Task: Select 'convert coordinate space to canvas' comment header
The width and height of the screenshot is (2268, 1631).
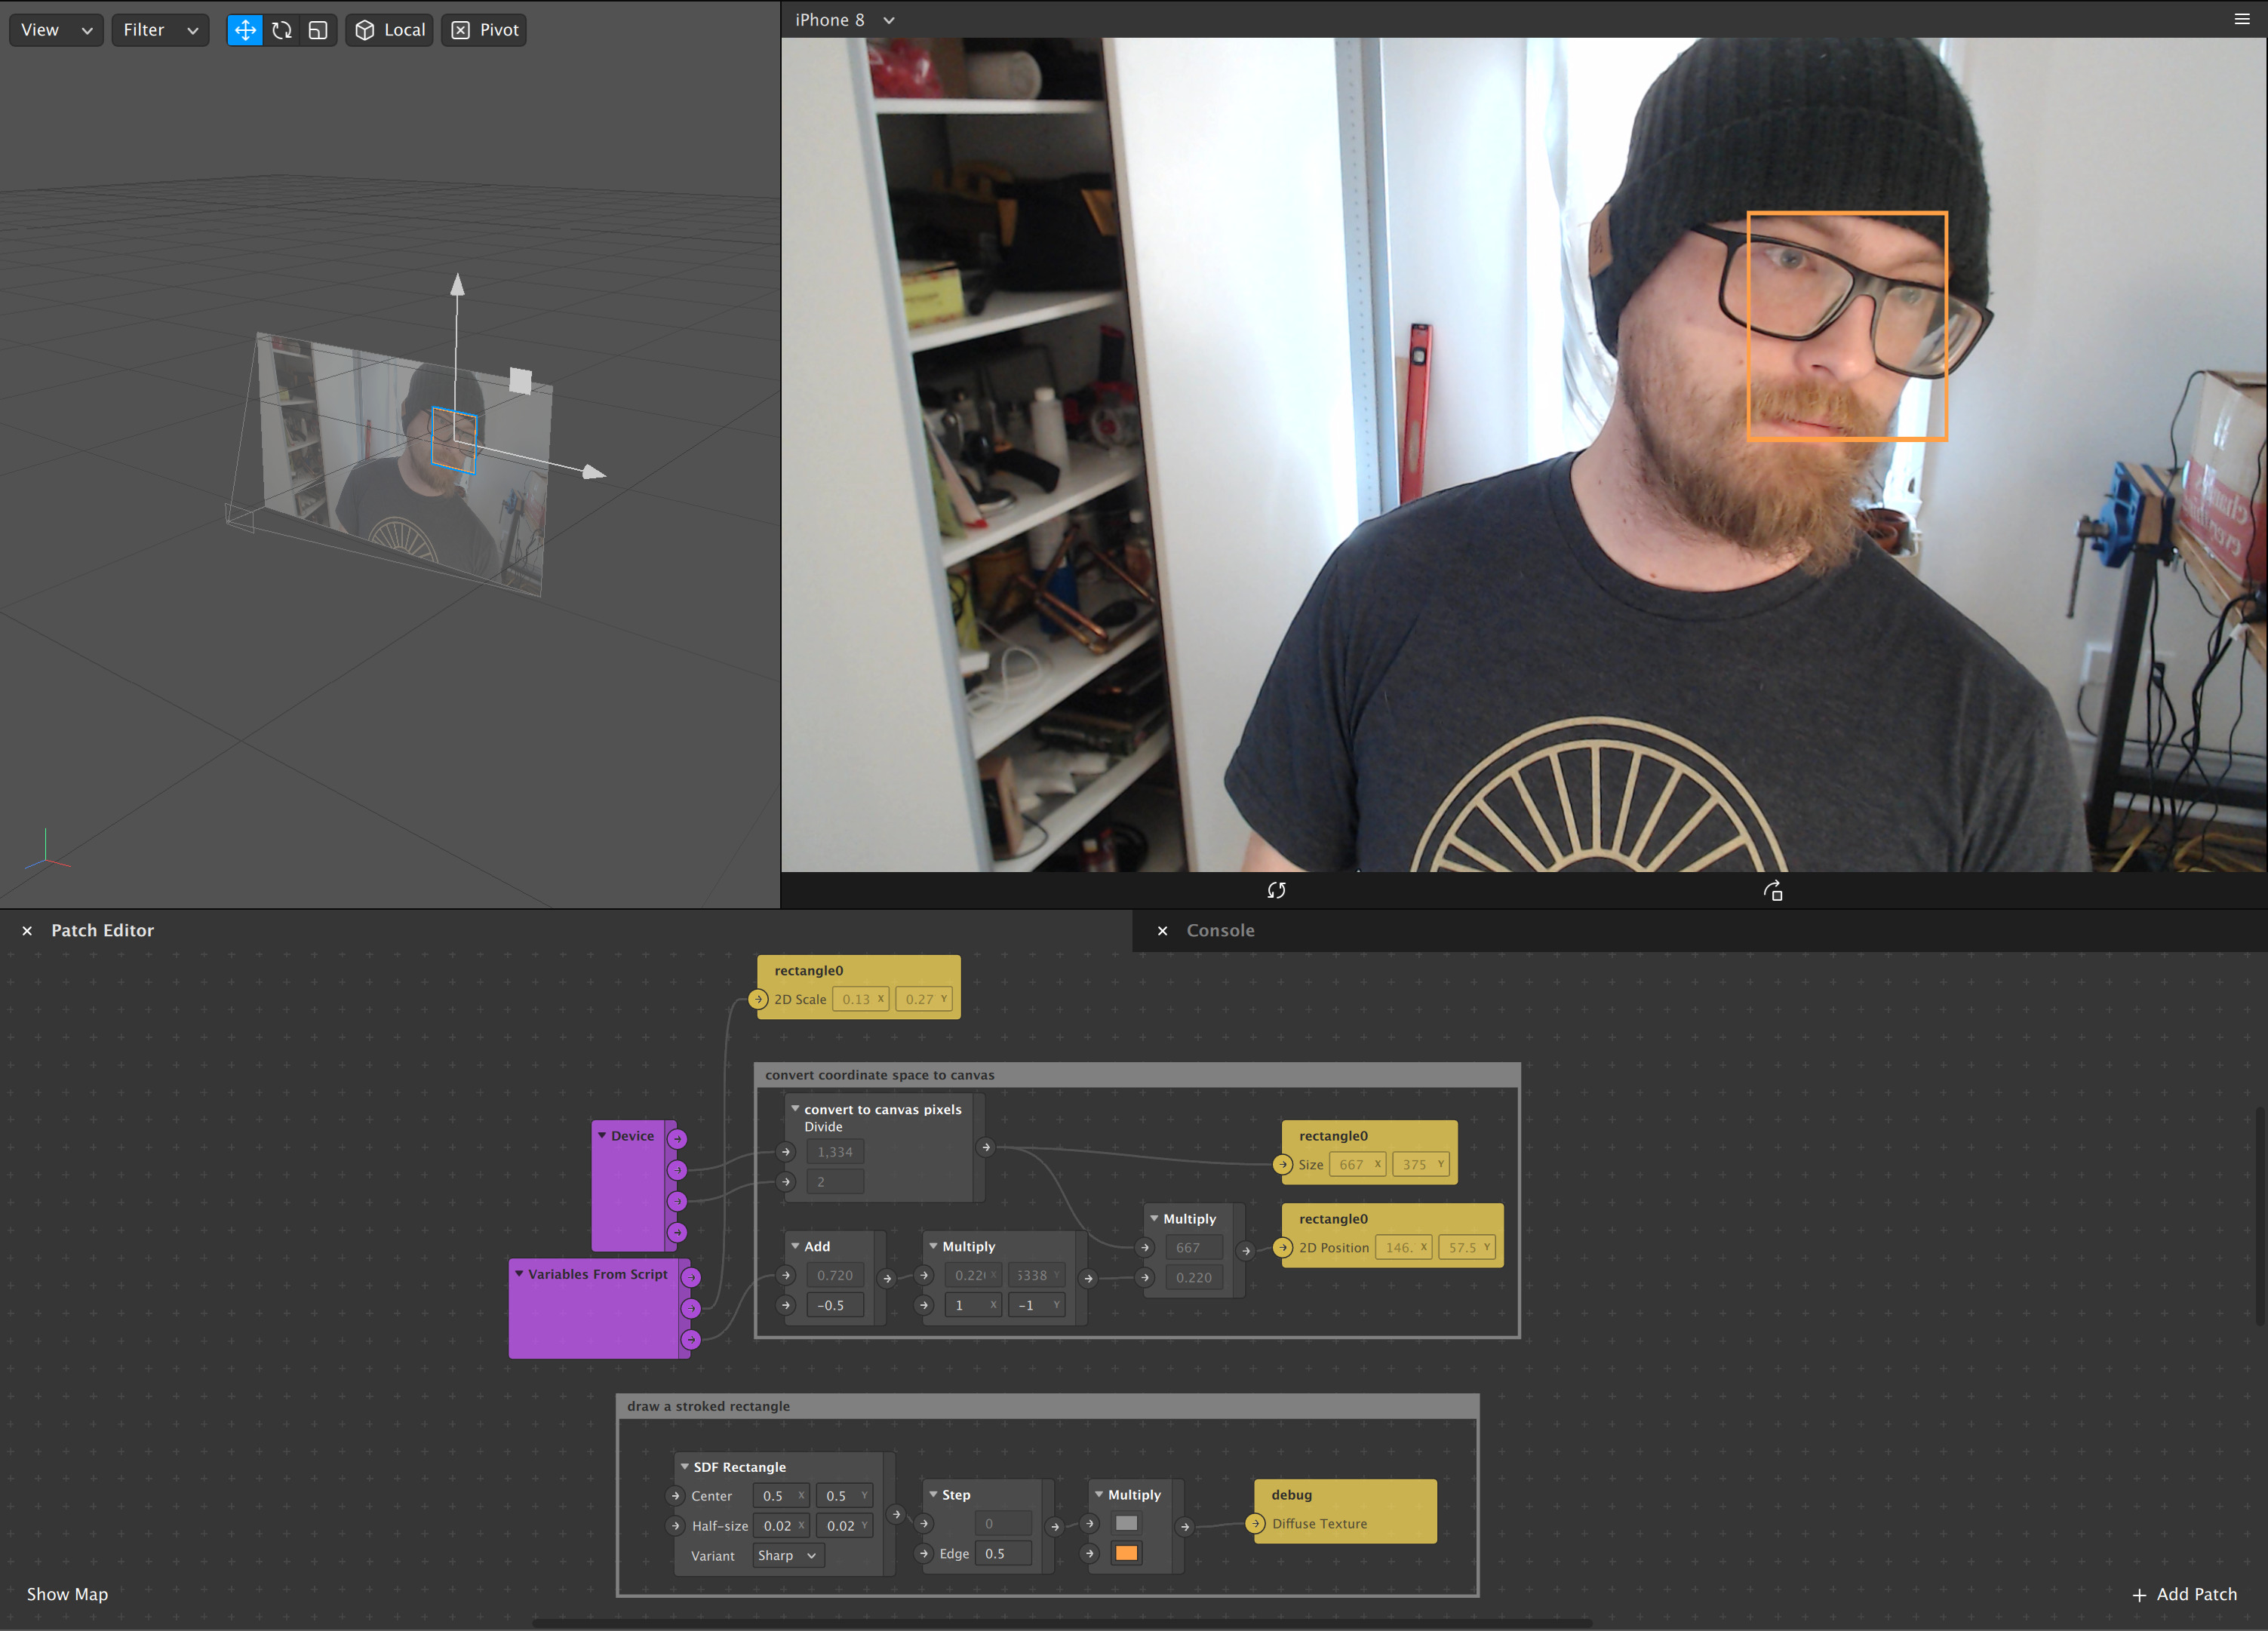Action: (x=1137, y=1075)
